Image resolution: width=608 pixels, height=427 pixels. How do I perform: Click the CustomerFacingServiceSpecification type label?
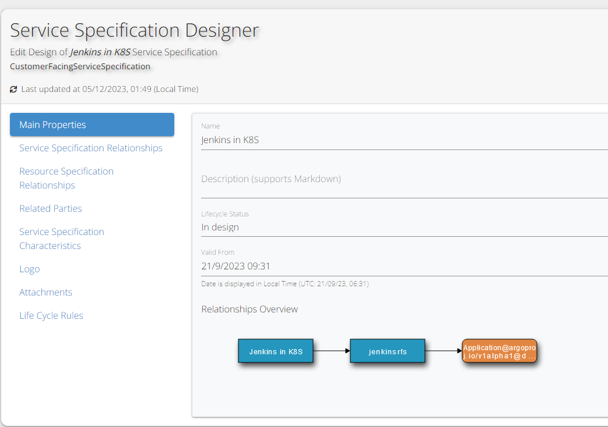[x=80, y=66]
